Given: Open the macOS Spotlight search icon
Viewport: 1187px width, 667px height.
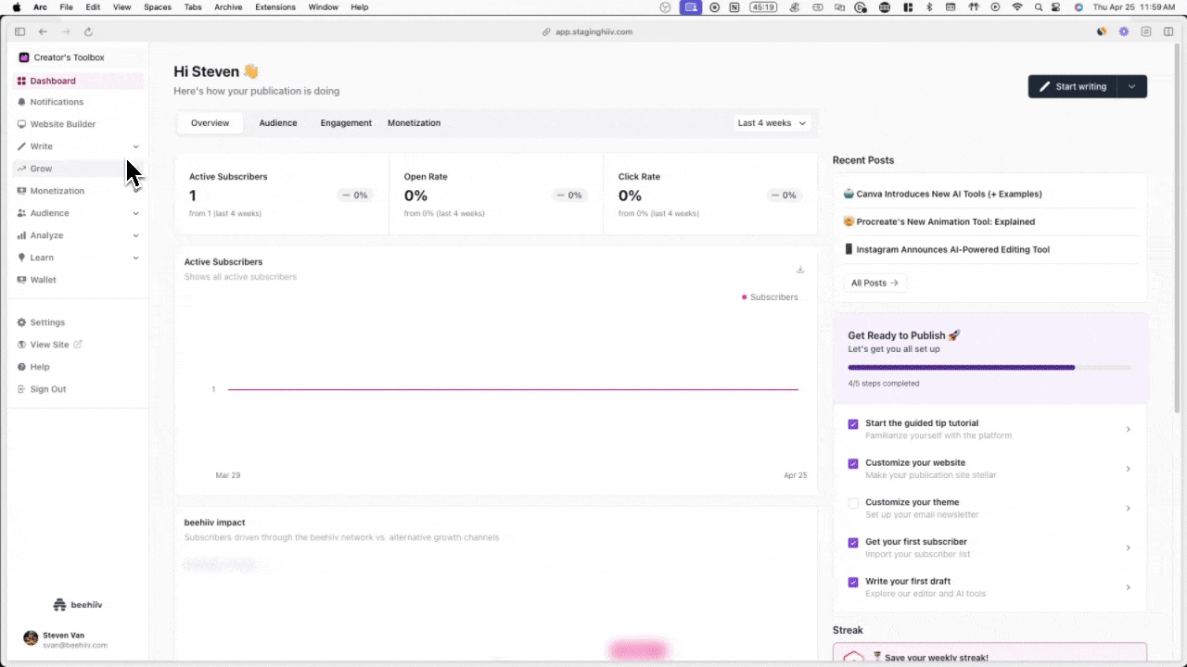Looking at the screenshot, I should coord(1039,6).
